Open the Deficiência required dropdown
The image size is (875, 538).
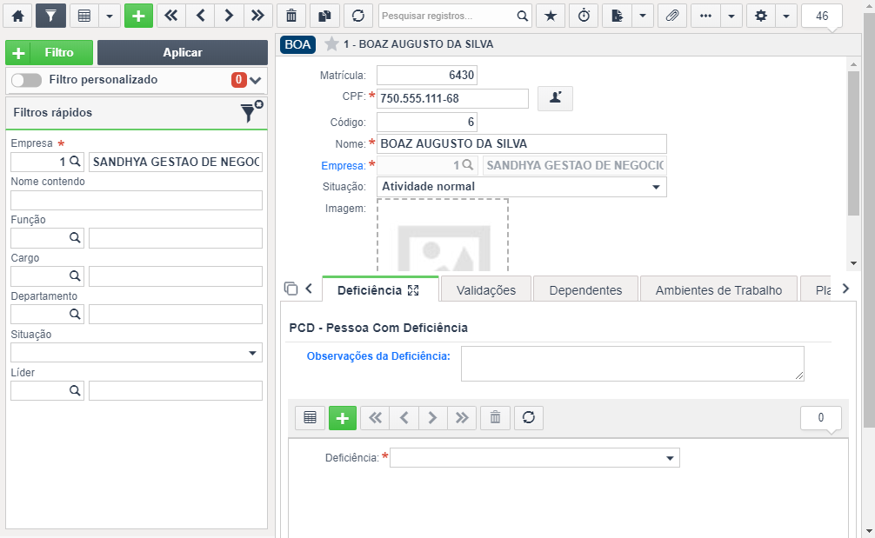[535, 458]
